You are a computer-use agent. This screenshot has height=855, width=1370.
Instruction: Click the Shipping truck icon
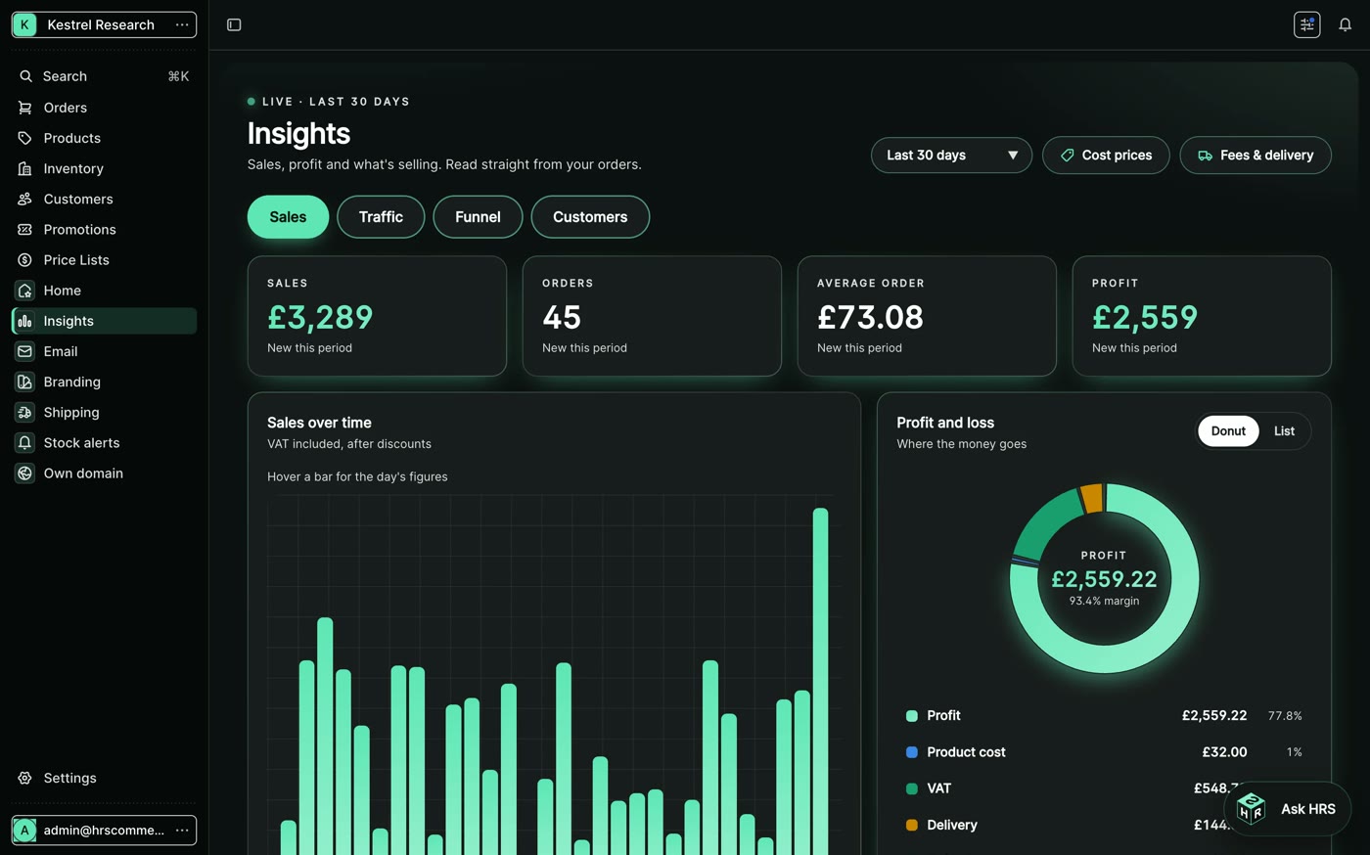pyautogui.click(x=25, y=412)
